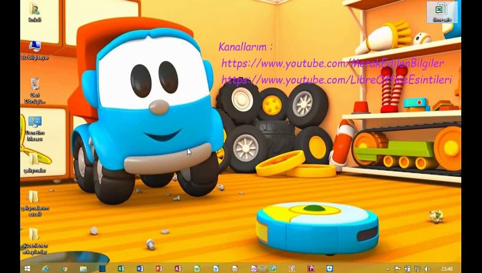The image size is (482, 273).
Task: Select the düzenlenen arkadaşlar folder
Action: (35, 241)
